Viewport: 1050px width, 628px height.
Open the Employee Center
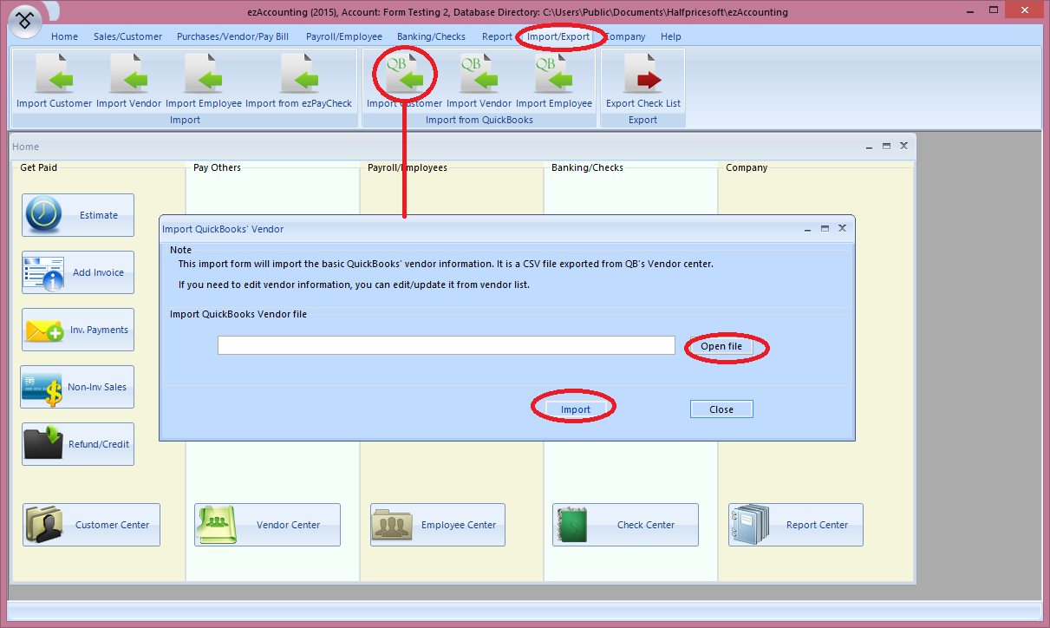click(x=437, y=525)
